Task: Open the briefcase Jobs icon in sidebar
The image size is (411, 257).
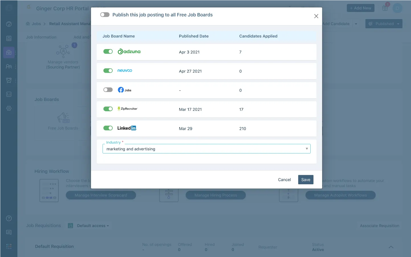Action: 9,52
